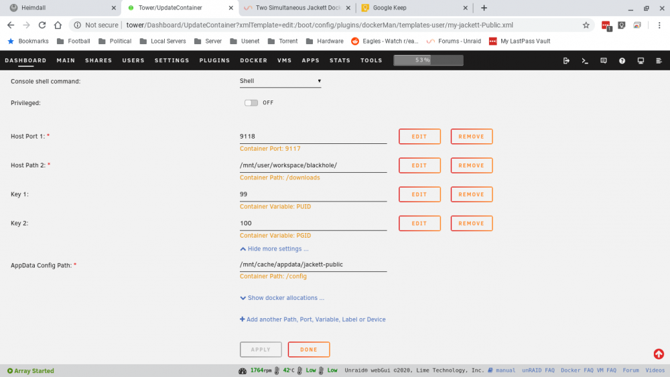The height and width of the screenshot is (377, 670).
Task: Click EDIT for Host Path 2
Action: coord(419,165)
